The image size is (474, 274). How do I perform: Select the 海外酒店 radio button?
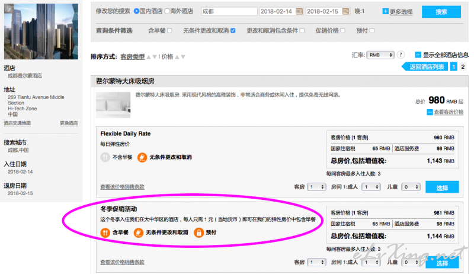tap(166, 11)
